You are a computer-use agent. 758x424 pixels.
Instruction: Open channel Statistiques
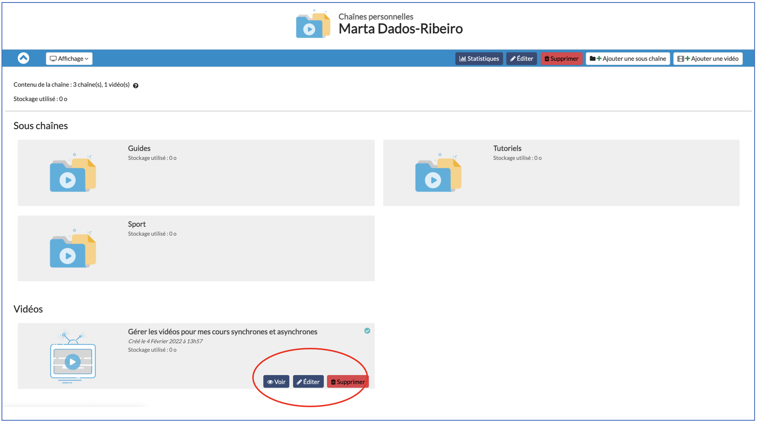pos(479,58)
